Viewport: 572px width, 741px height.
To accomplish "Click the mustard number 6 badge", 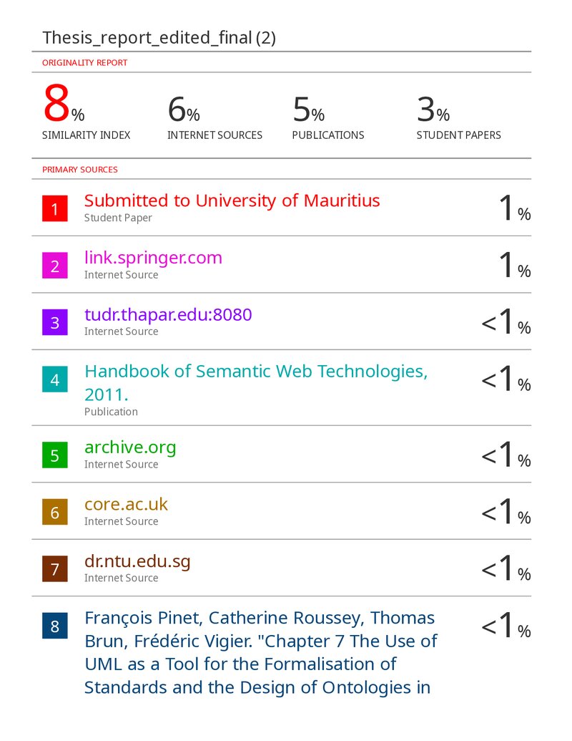I will 55,512.
